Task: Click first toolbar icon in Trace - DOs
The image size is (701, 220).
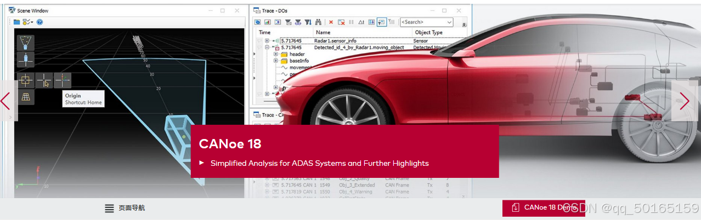Action: tap(258, 22)
